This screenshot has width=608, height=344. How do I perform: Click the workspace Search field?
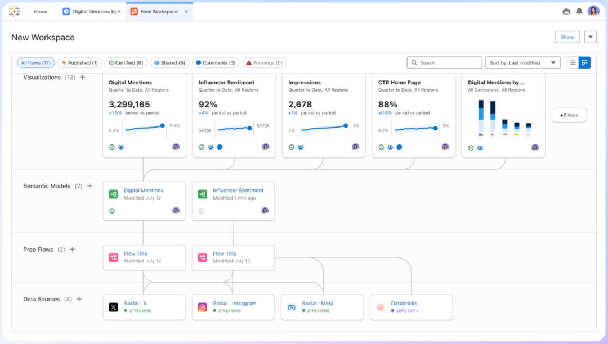point(445,63)
